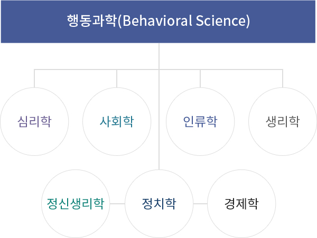Click the 생리학 text label
This screenshot has height=238, width=317.
(x=283, y=122)
